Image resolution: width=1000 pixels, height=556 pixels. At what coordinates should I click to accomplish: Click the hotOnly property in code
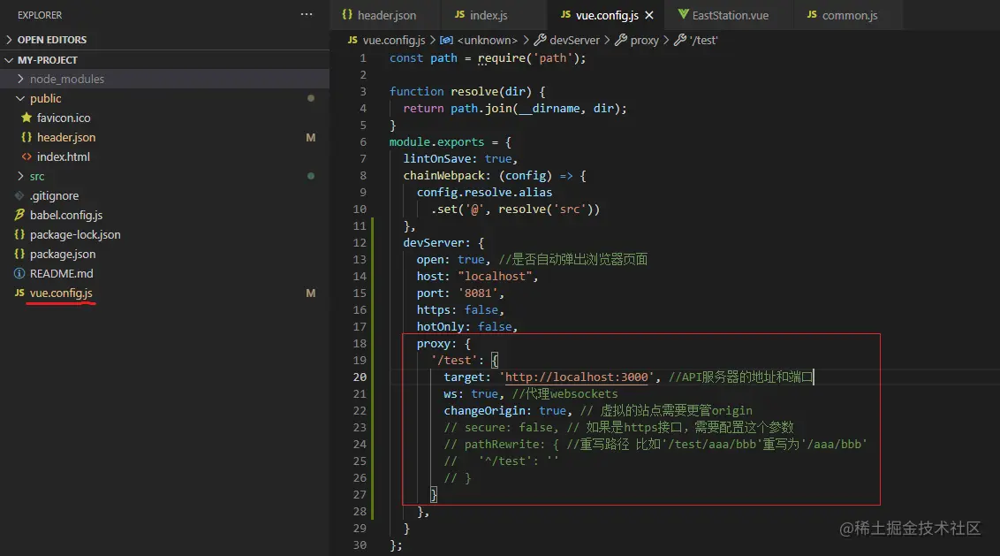click(x=440, y=326)
